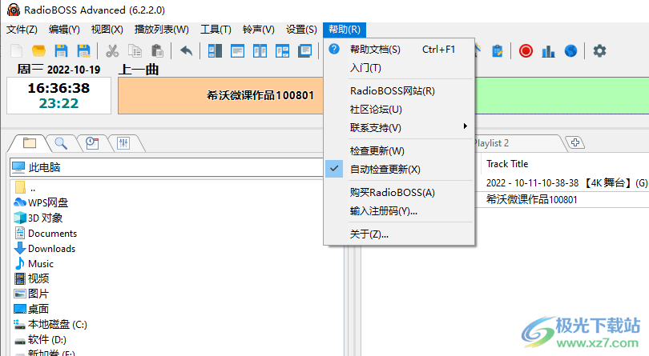Viewport: 649px width, 356px height.
Task: Paste tracks with the clipboard icon
Action: click(x=157, y=51)
